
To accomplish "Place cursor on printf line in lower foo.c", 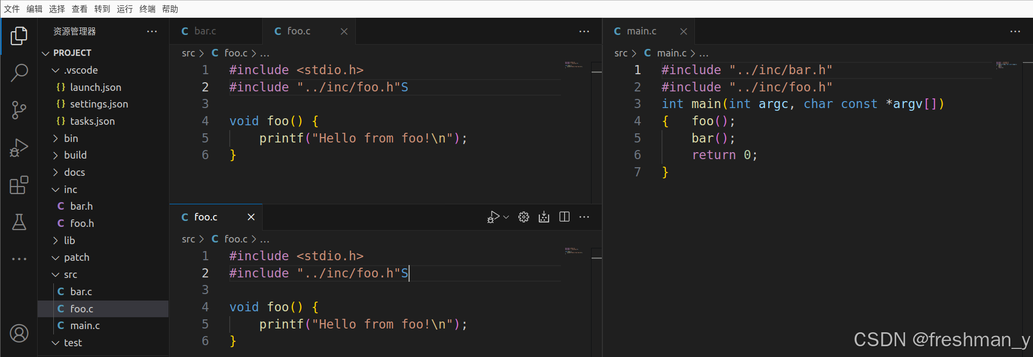I will click(363, 324).
